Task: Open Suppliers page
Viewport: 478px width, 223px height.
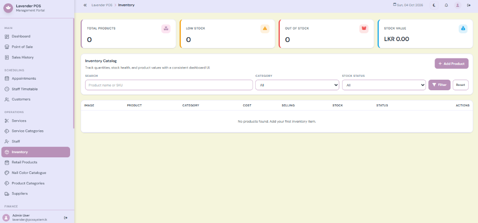Action: tap(36, 194)
